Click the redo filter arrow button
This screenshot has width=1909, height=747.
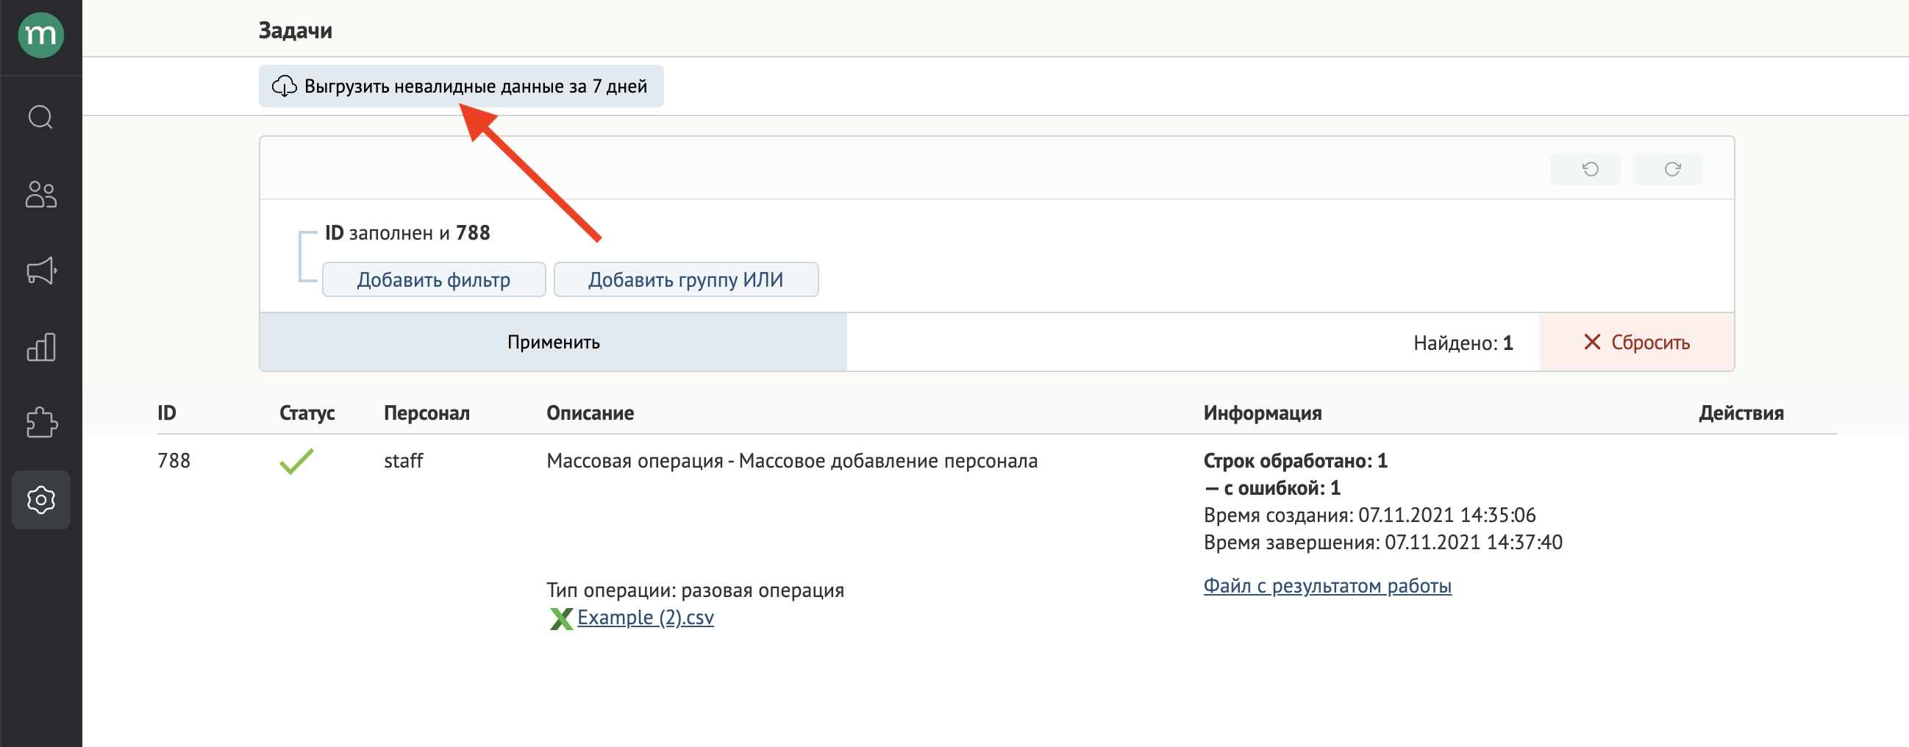pos(1667,169)
